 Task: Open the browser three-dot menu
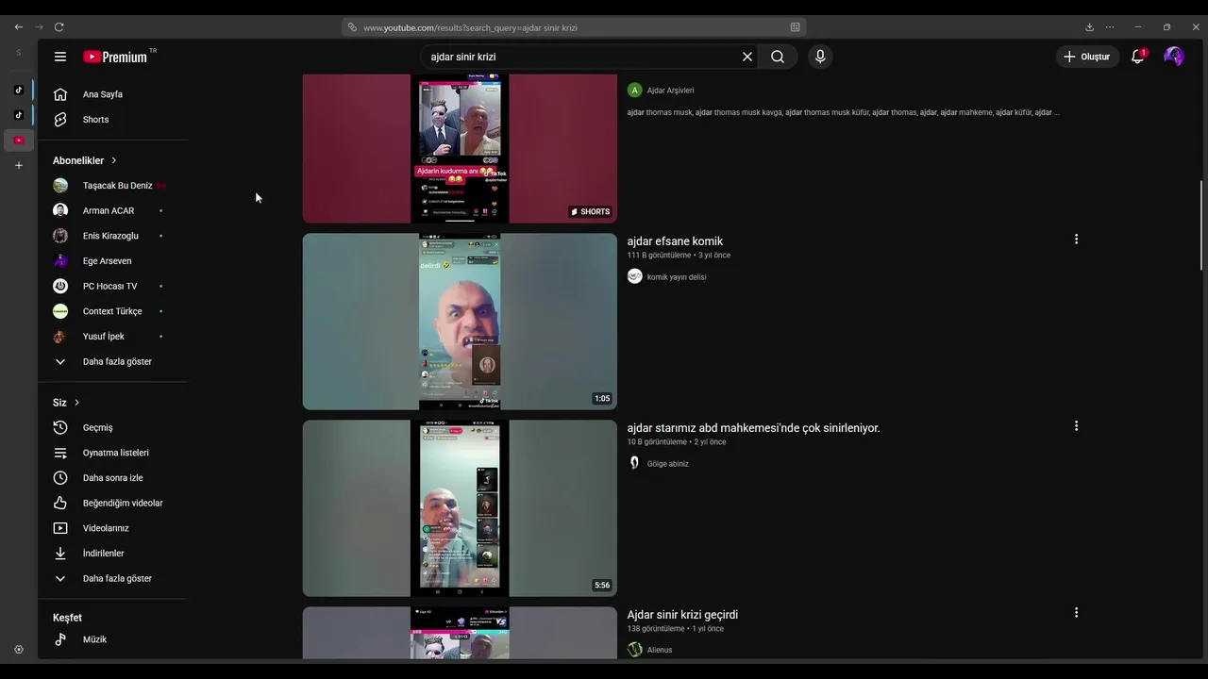(x=1110, y=27)
